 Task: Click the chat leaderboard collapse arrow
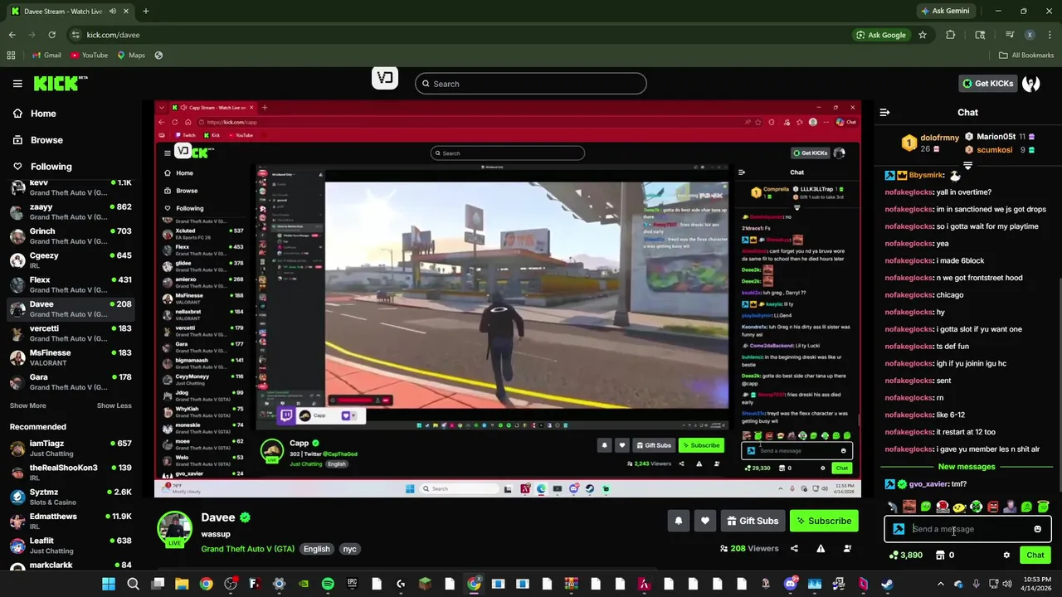pos(967,166)
